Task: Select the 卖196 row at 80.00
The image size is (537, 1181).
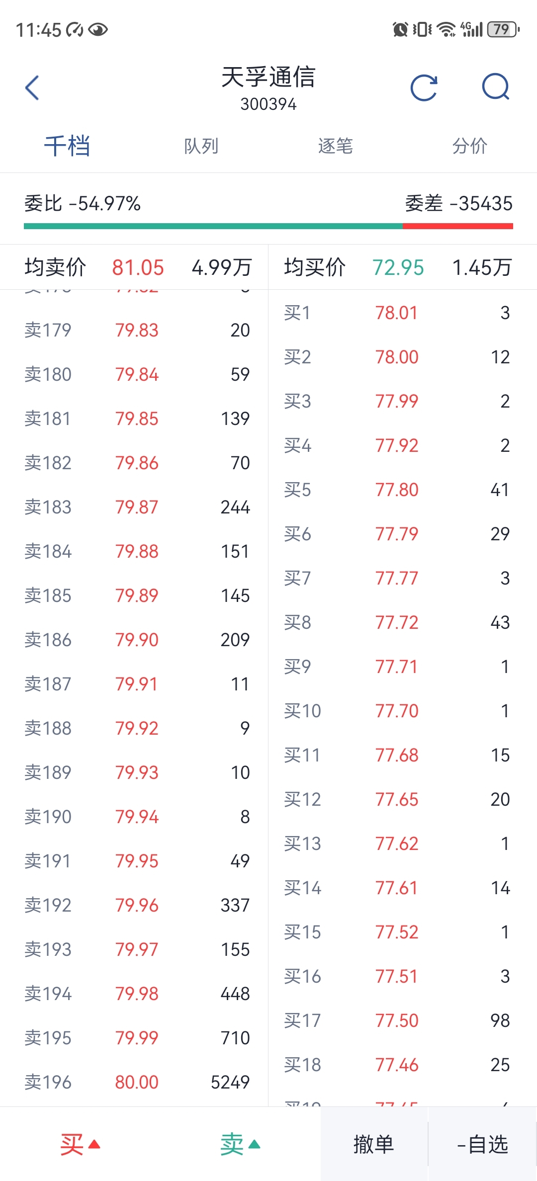Action: tap(137, 1082)
